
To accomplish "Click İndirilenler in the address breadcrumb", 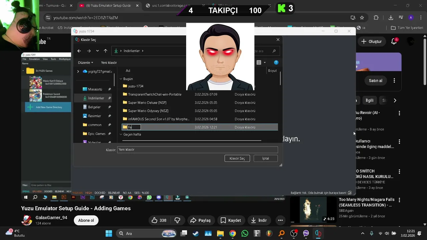I will [x=131, y=51].
